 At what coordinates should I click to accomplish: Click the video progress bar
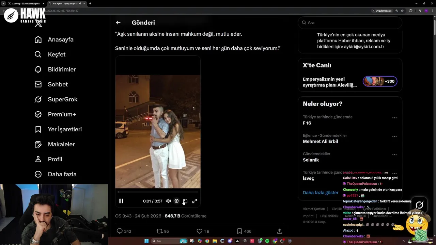(158, 192)
